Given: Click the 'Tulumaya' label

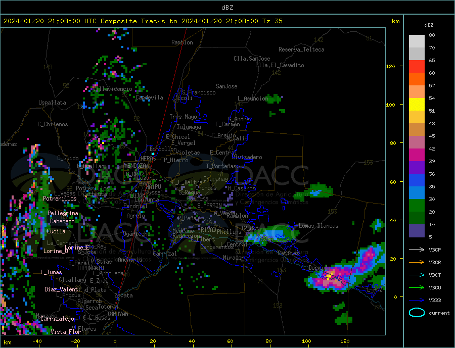Looking at the screenshot, I should point(189,127).
